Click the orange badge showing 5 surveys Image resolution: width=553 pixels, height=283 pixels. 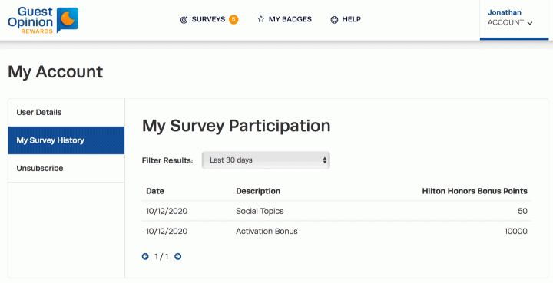click(233, 19)
